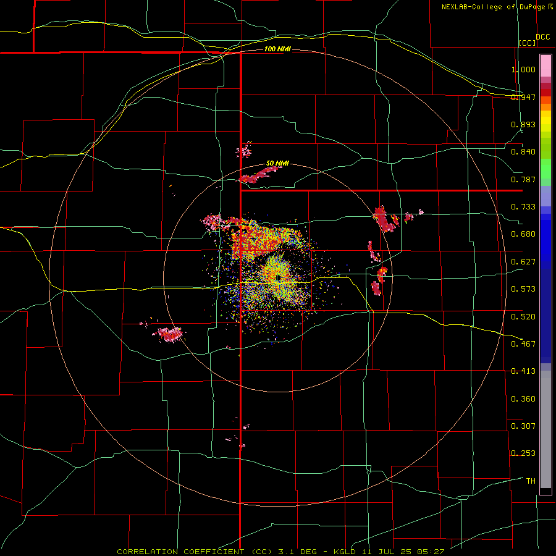The image size is (556, 556).
Task: Pick the bright green band on the color scale
Action: tap(545, 169)
